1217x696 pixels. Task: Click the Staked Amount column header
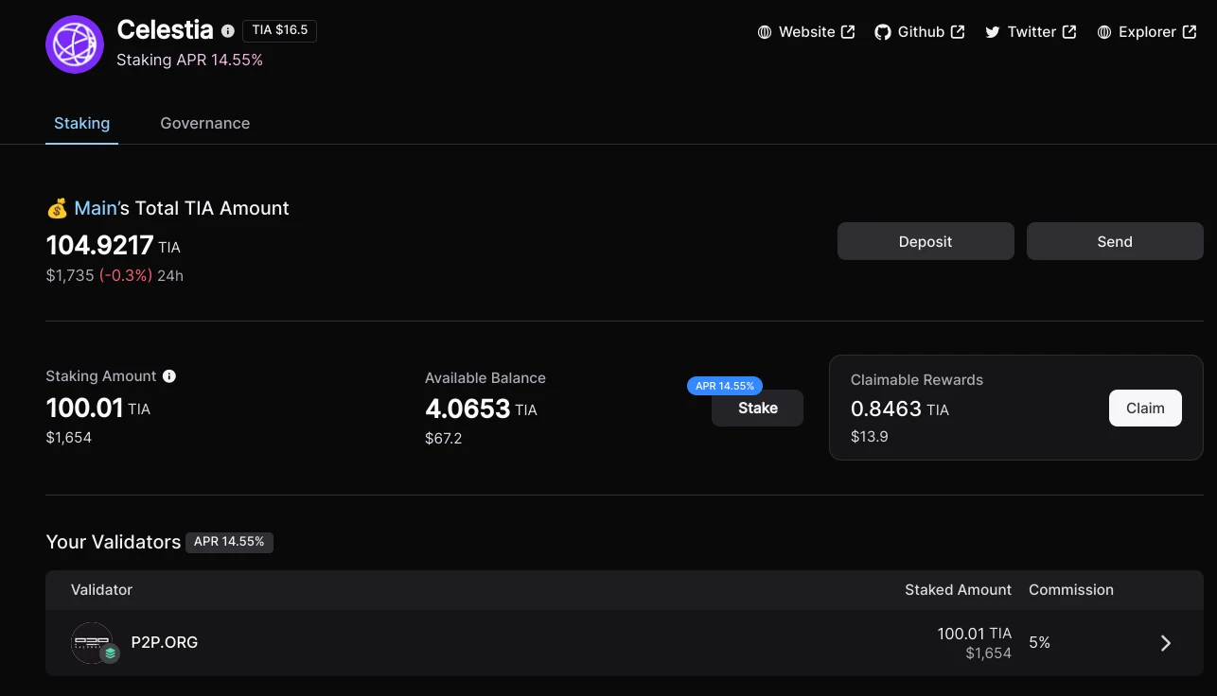(x=958, y=590)
